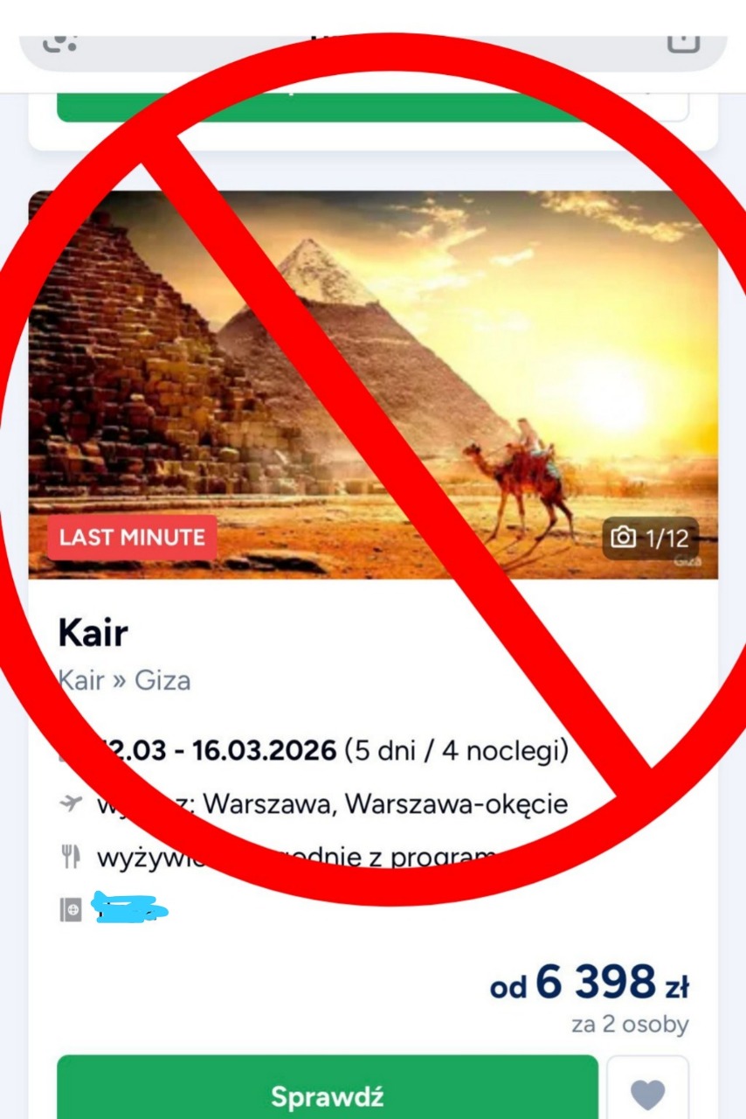Tap the passport globe icon
The width and height of the screenshot is (746, 1119).
71,909
